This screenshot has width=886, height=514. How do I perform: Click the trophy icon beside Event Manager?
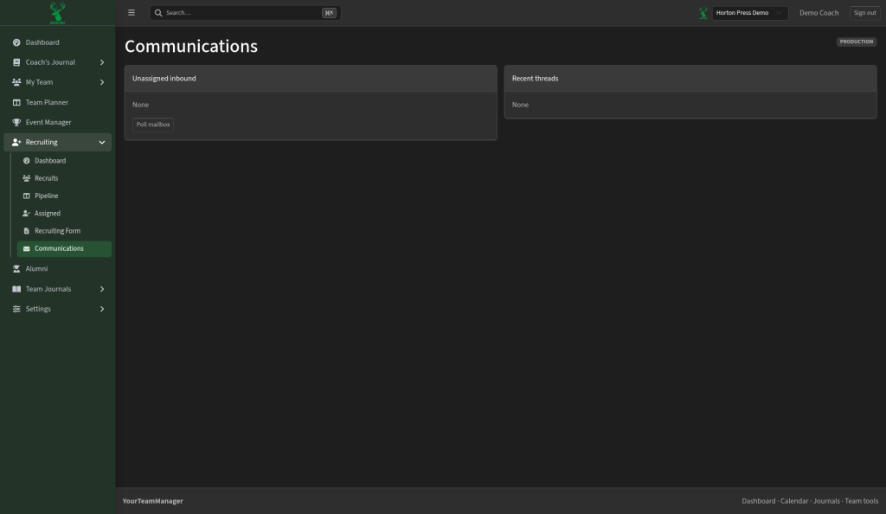pos(16,122)
